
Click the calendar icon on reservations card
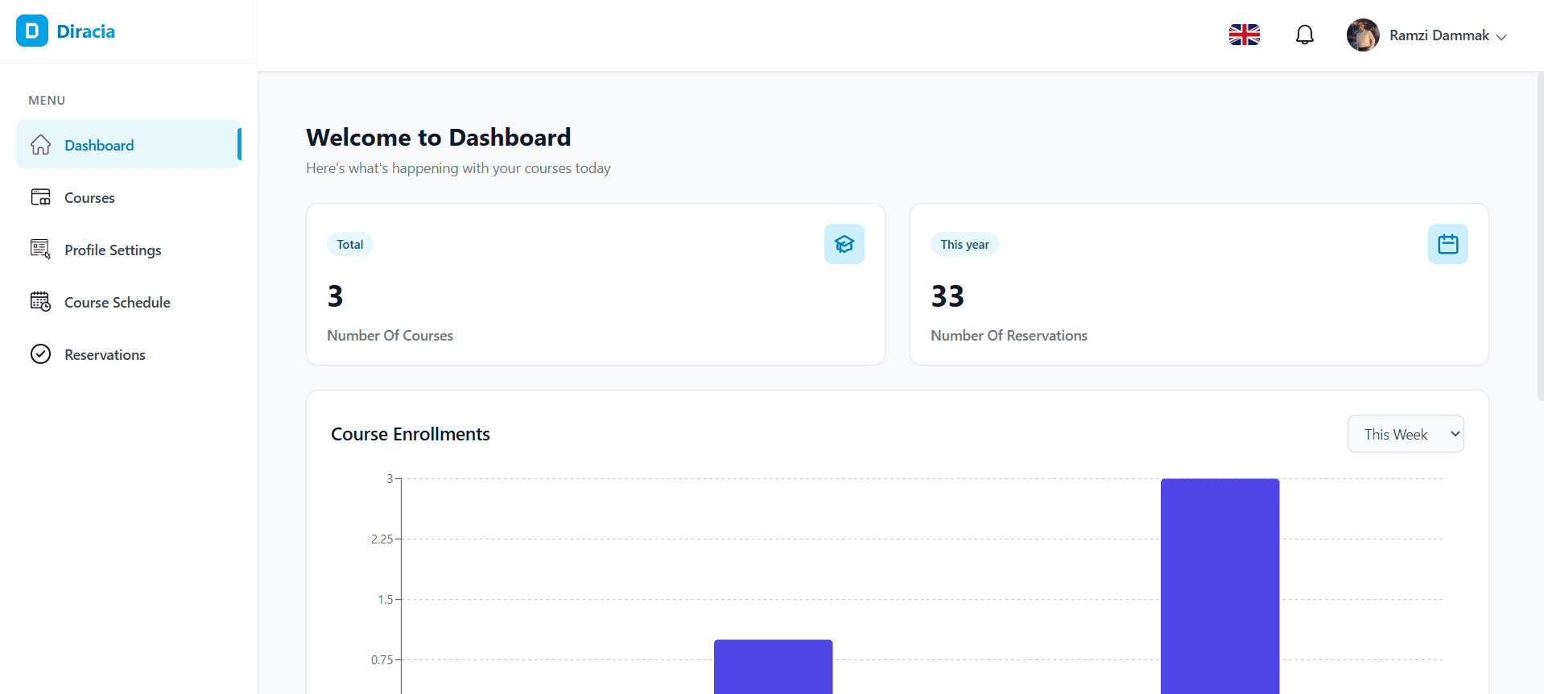[x=1447, y=244]
